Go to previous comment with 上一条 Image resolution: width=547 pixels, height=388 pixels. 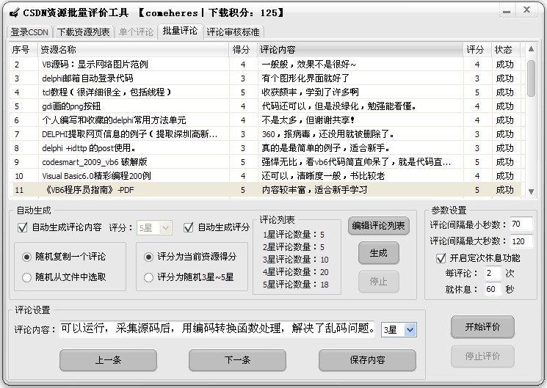click(x=108, y=360)
